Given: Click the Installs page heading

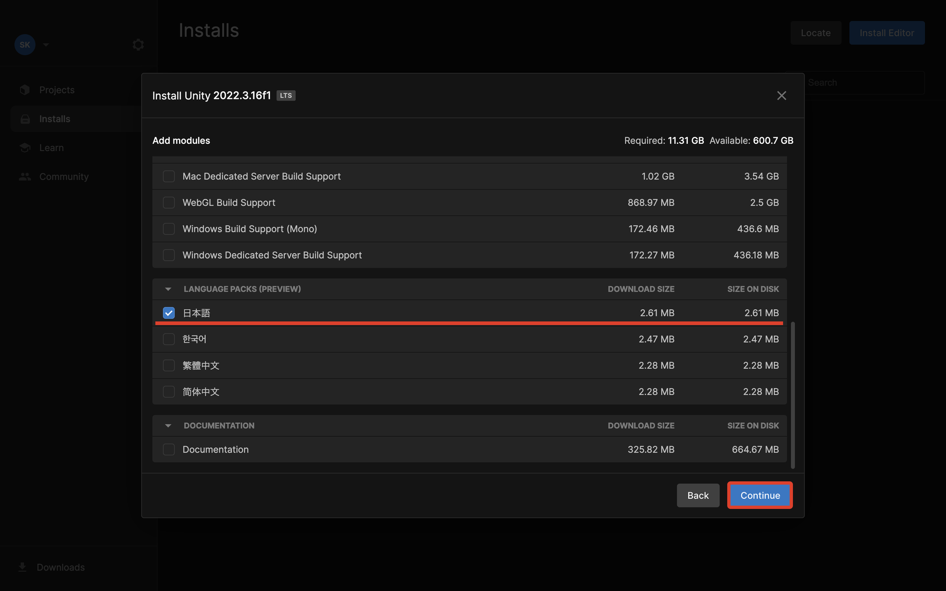Looking at the screenshot, I should [209, 30].
